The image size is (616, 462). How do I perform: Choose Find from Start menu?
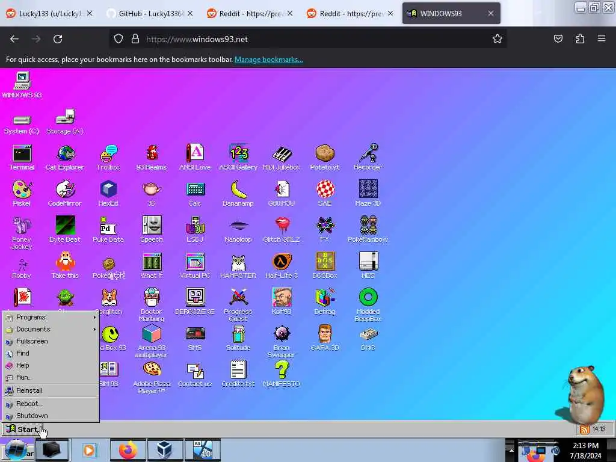click(51, 353)
